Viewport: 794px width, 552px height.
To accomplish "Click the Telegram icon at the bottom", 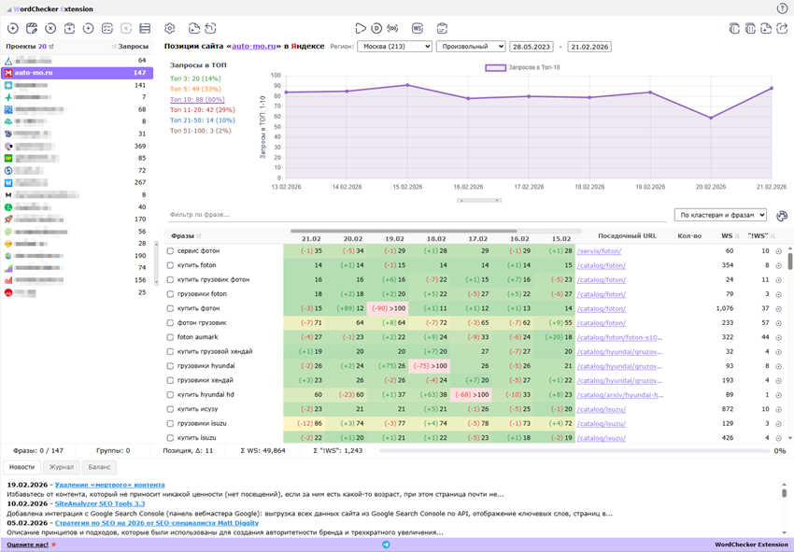I will click(385, 544).
